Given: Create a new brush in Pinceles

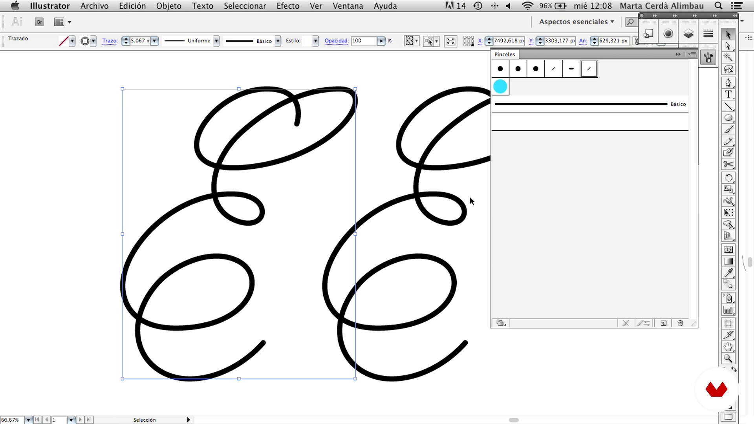Looking at the screenshot, I should coord(663,323).
